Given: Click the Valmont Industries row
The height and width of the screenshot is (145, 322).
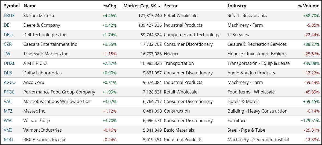Looking at the screenshot, I should 42,130.
